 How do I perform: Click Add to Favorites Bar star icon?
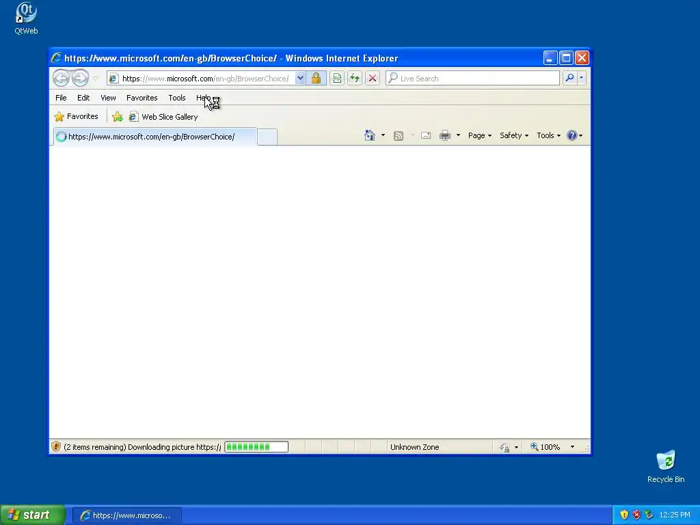click(x=118, y=117)
